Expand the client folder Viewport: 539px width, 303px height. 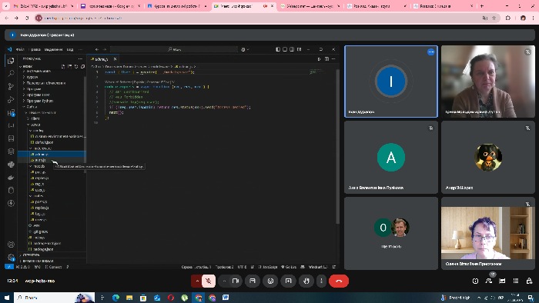[x=35, y=118]
